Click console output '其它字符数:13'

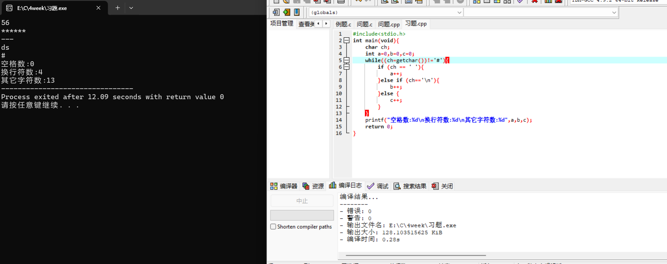click(x=28, y=80)
